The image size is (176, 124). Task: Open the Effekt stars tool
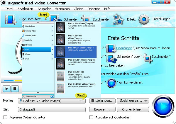tap(119, 19)
